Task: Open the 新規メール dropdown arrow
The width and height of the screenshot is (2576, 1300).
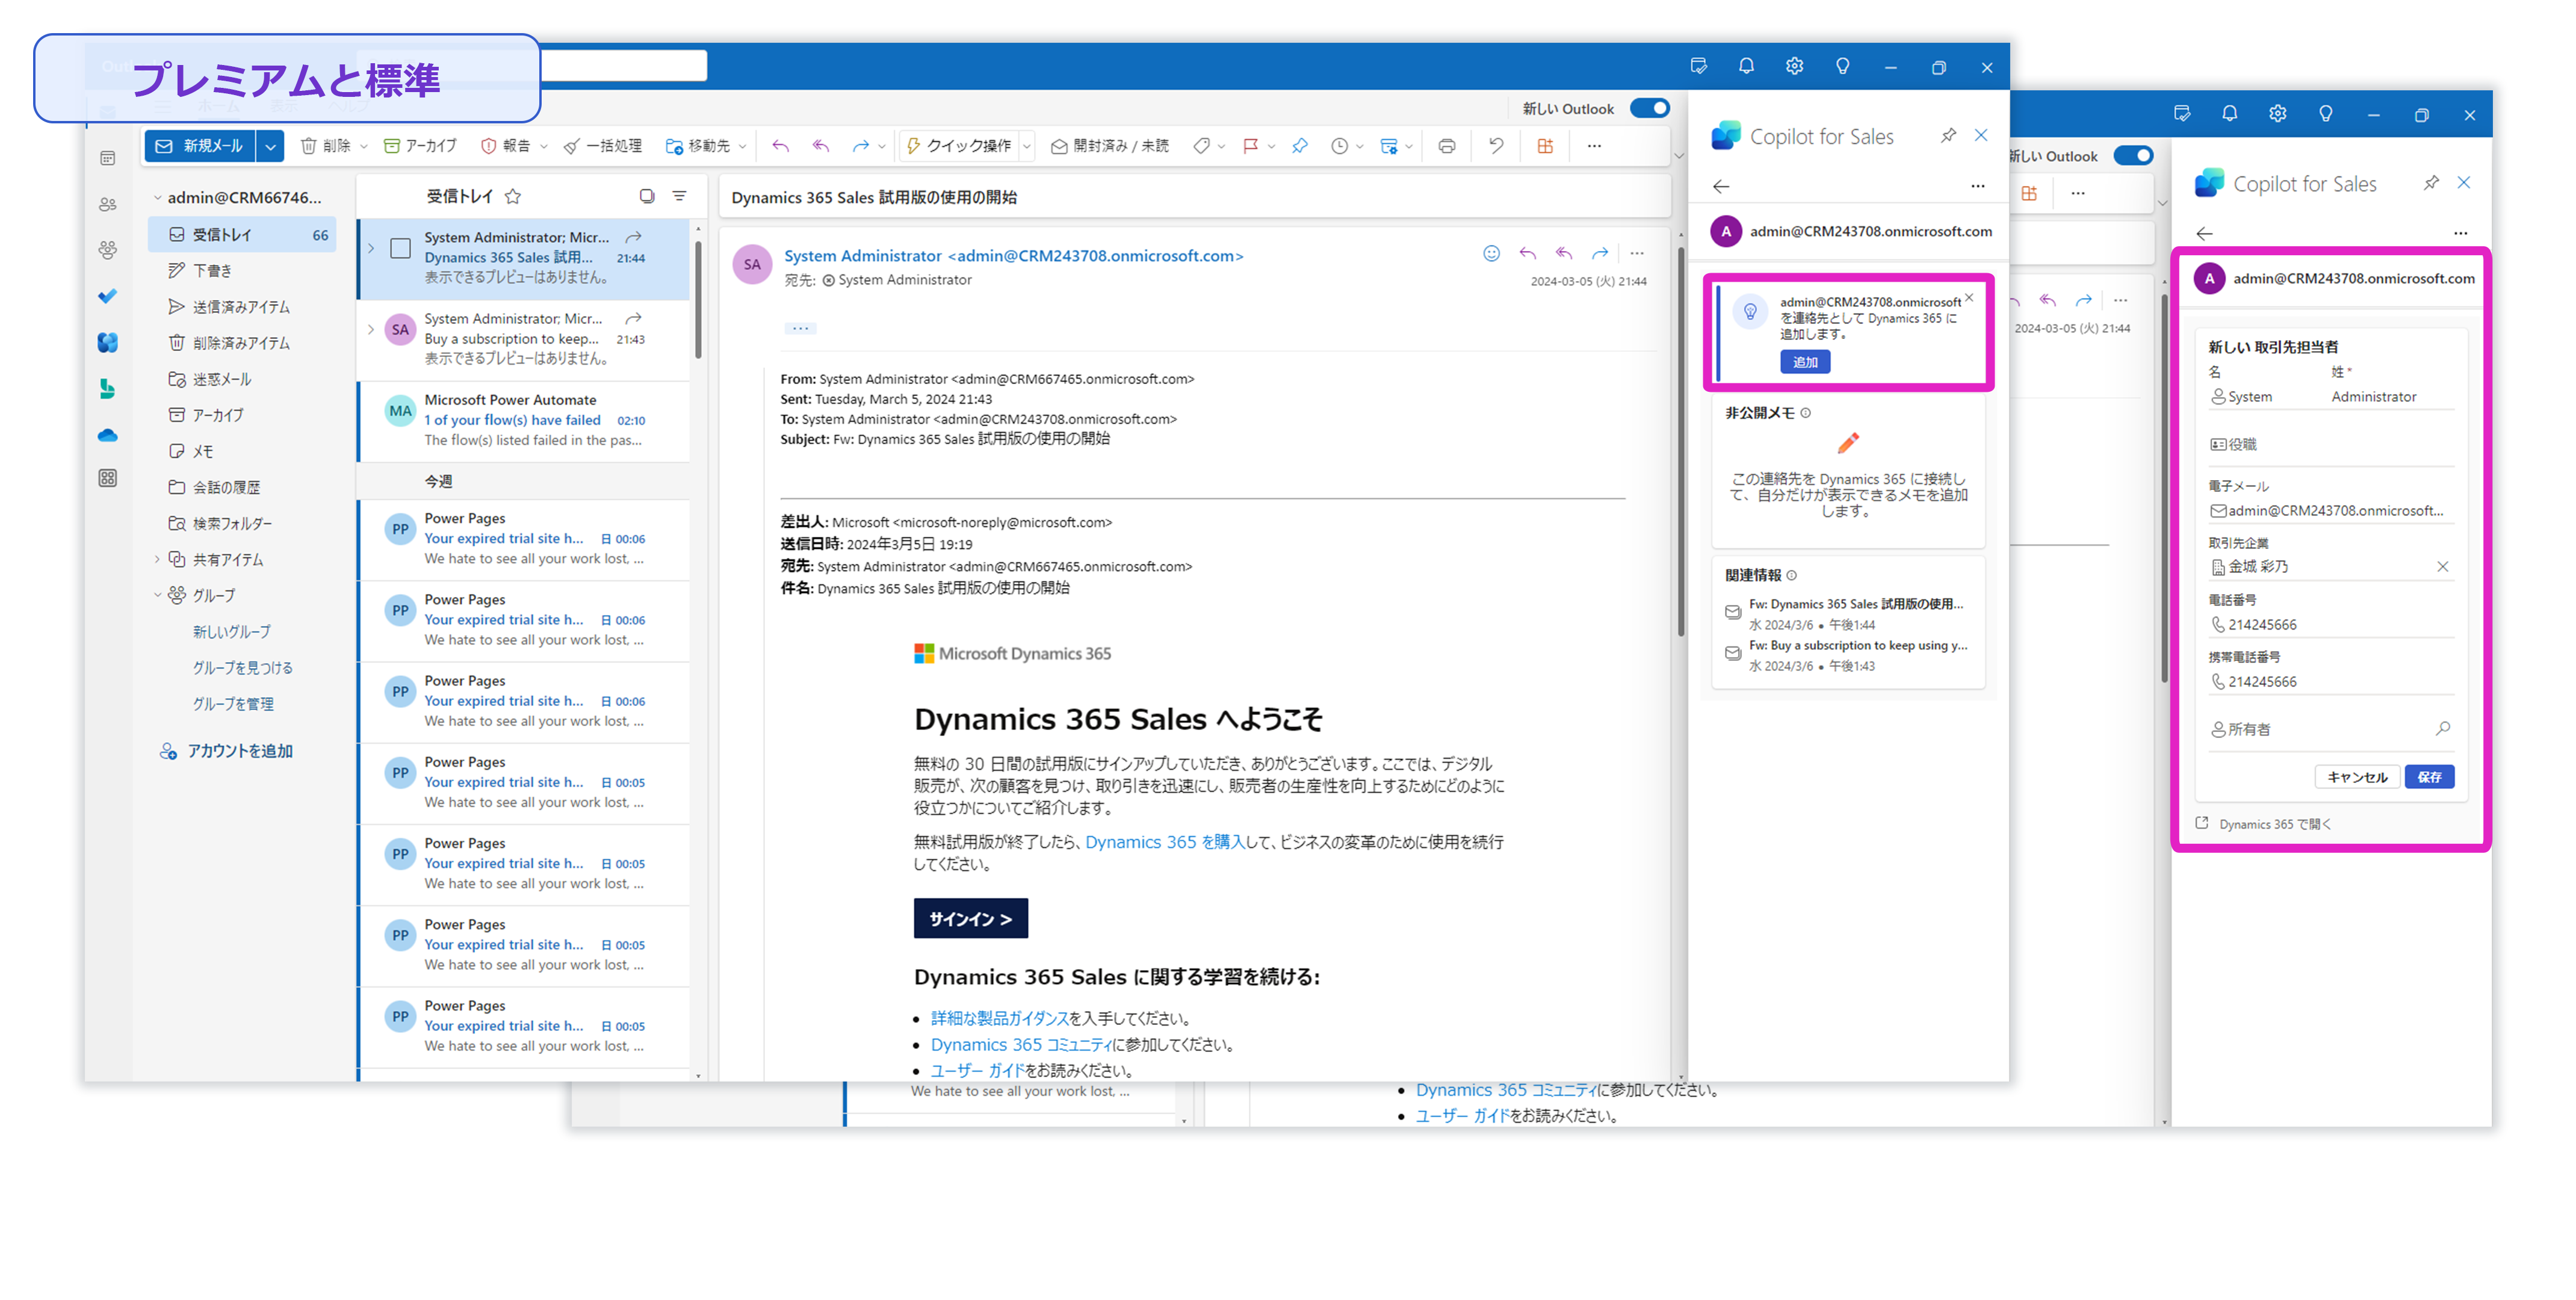Action: pos(270,146)
